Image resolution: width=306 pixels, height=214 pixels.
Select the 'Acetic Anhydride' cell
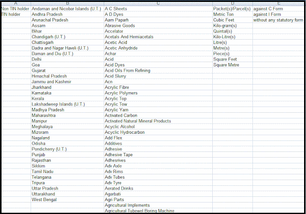point(158,48)
